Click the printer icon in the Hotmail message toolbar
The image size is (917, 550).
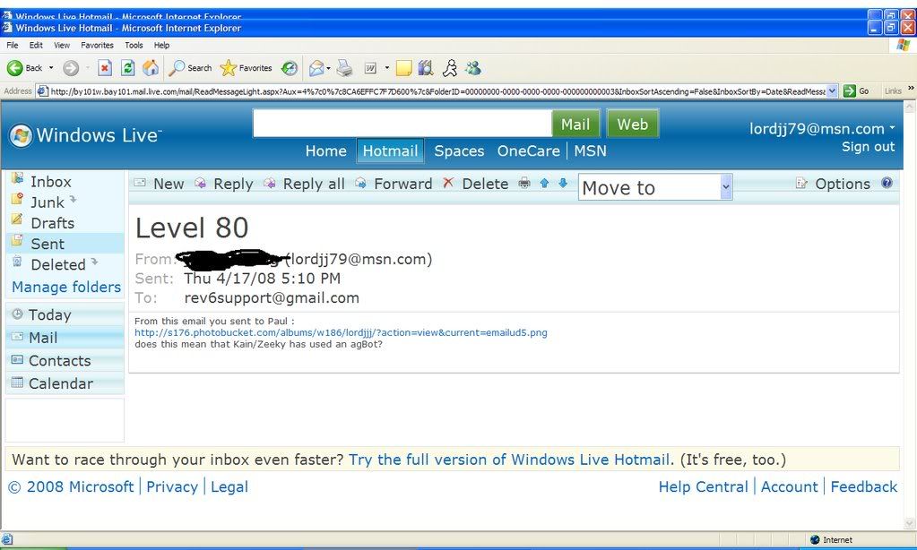click(x=524, y=184)
